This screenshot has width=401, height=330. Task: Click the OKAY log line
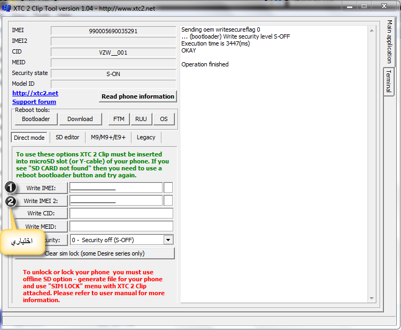point(189,50)
